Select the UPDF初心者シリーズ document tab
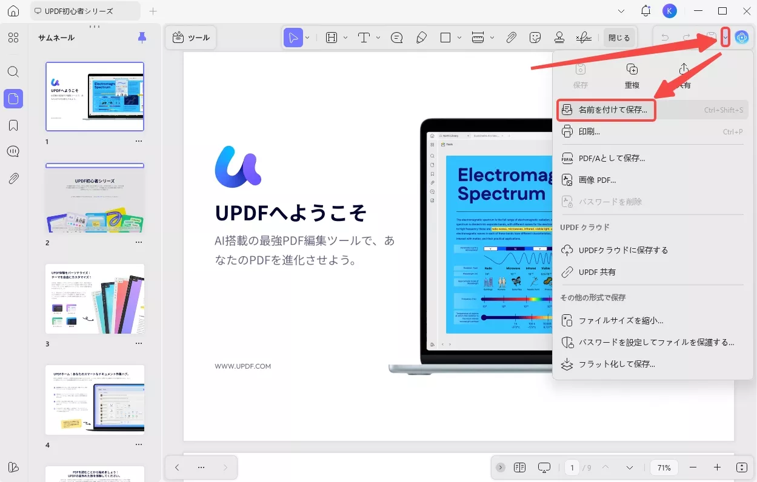Image resolution: width=757 pixels, height=482 pixels. 79,10
